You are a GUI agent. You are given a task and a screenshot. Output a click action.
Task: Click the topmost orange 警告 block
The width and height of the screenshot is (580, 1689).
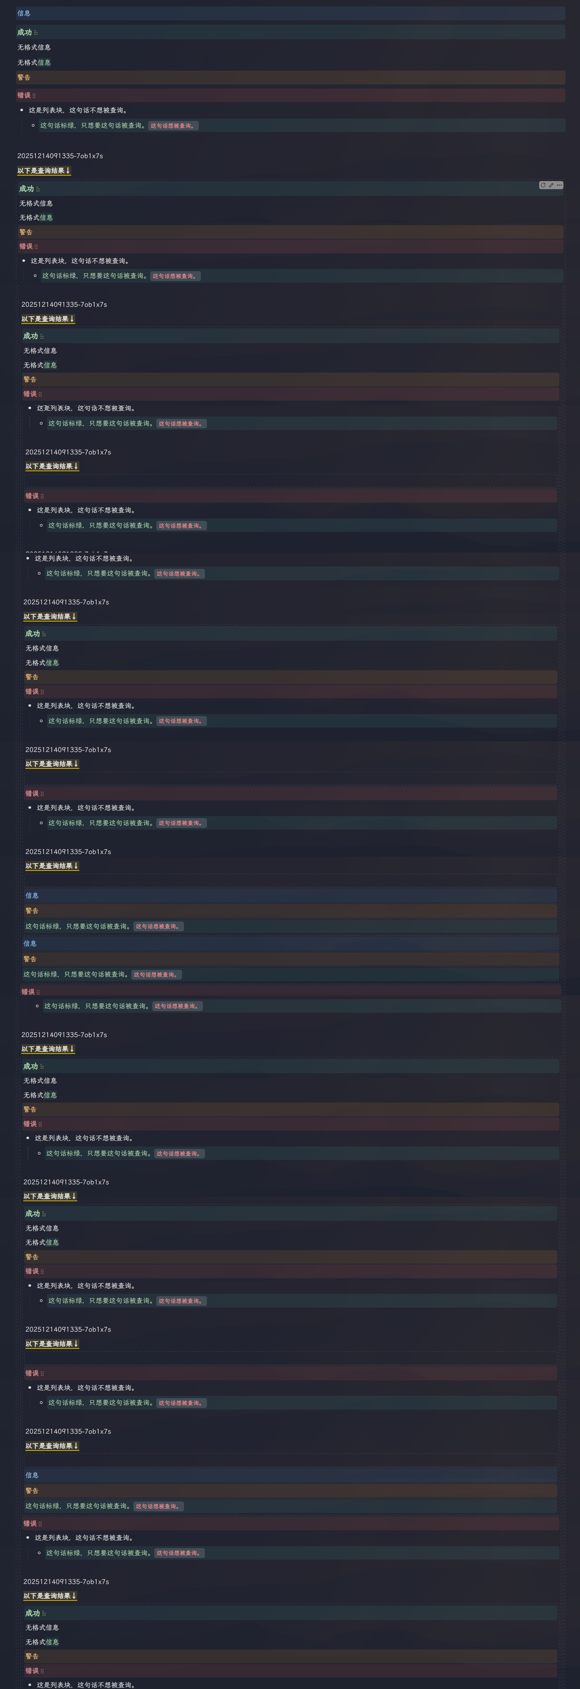pyautogui.click(x=24, y=77)
